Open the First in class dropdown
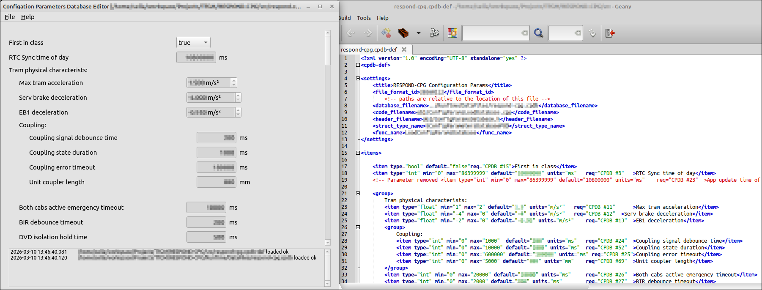Image resolution: width=762 pixels, height=290 pixels. [x=193, y=43]
